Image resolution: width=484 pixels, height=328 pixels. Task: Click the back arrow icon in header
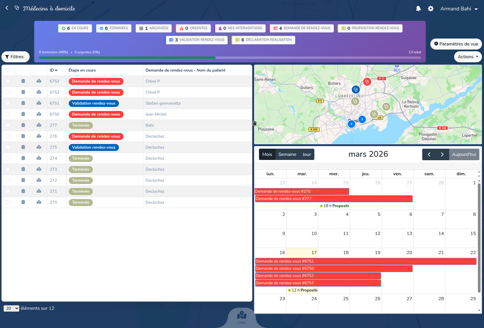[7, 8]
